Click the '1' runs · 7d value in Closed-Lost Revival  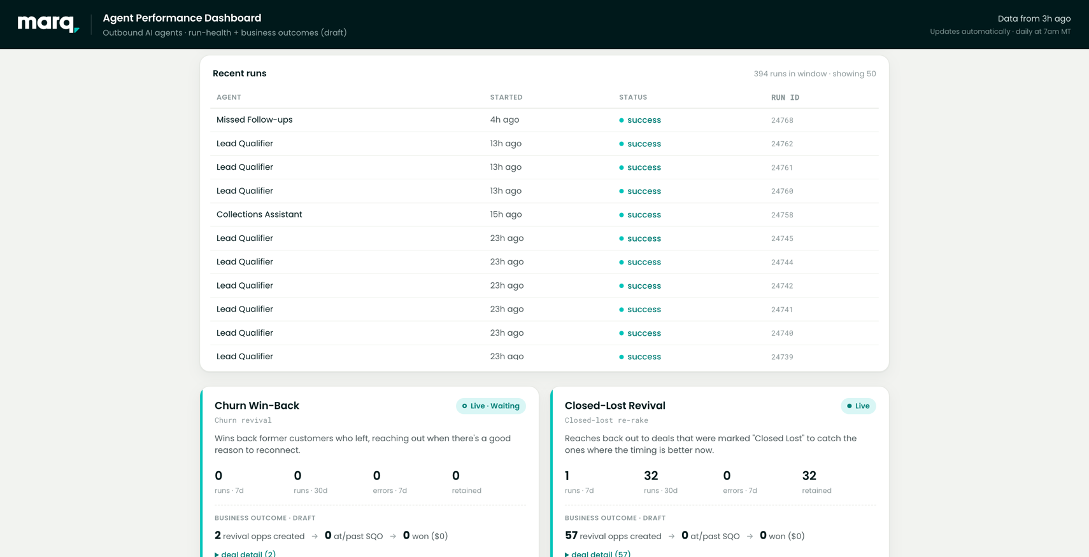point(567,476)
